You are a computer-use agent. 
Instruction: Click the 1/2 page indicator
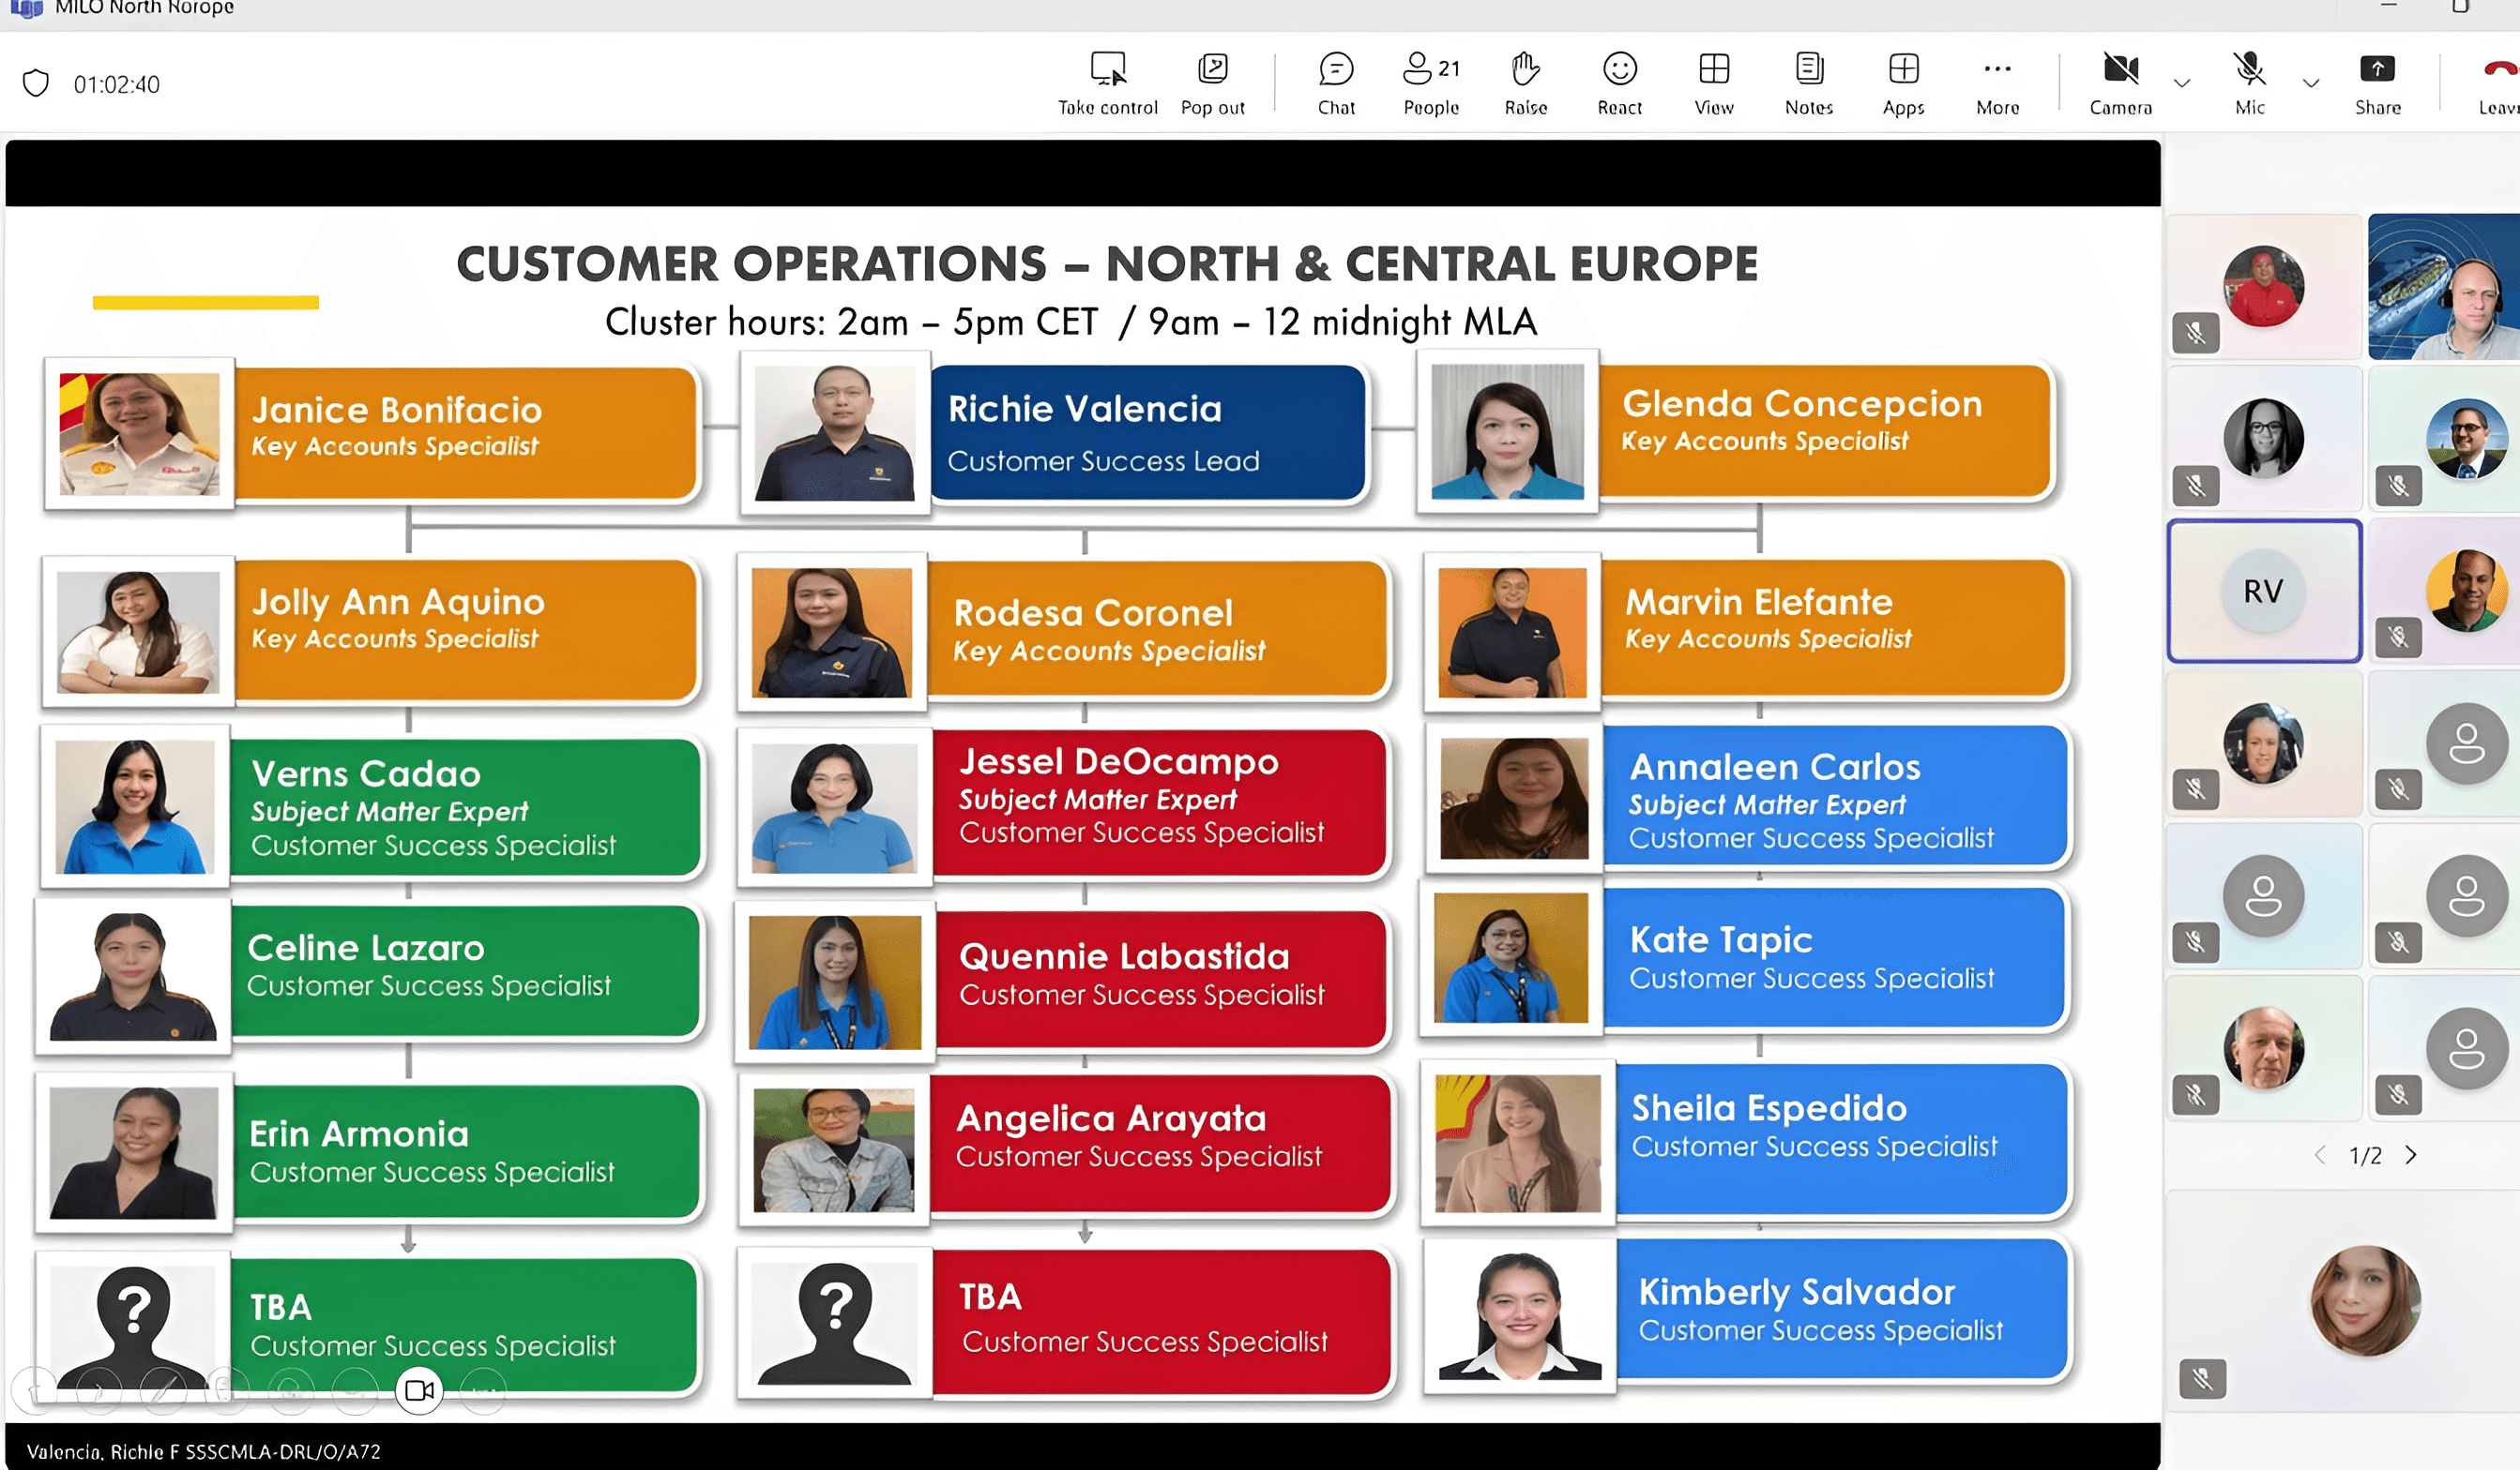click(x=2365, y=1156)
